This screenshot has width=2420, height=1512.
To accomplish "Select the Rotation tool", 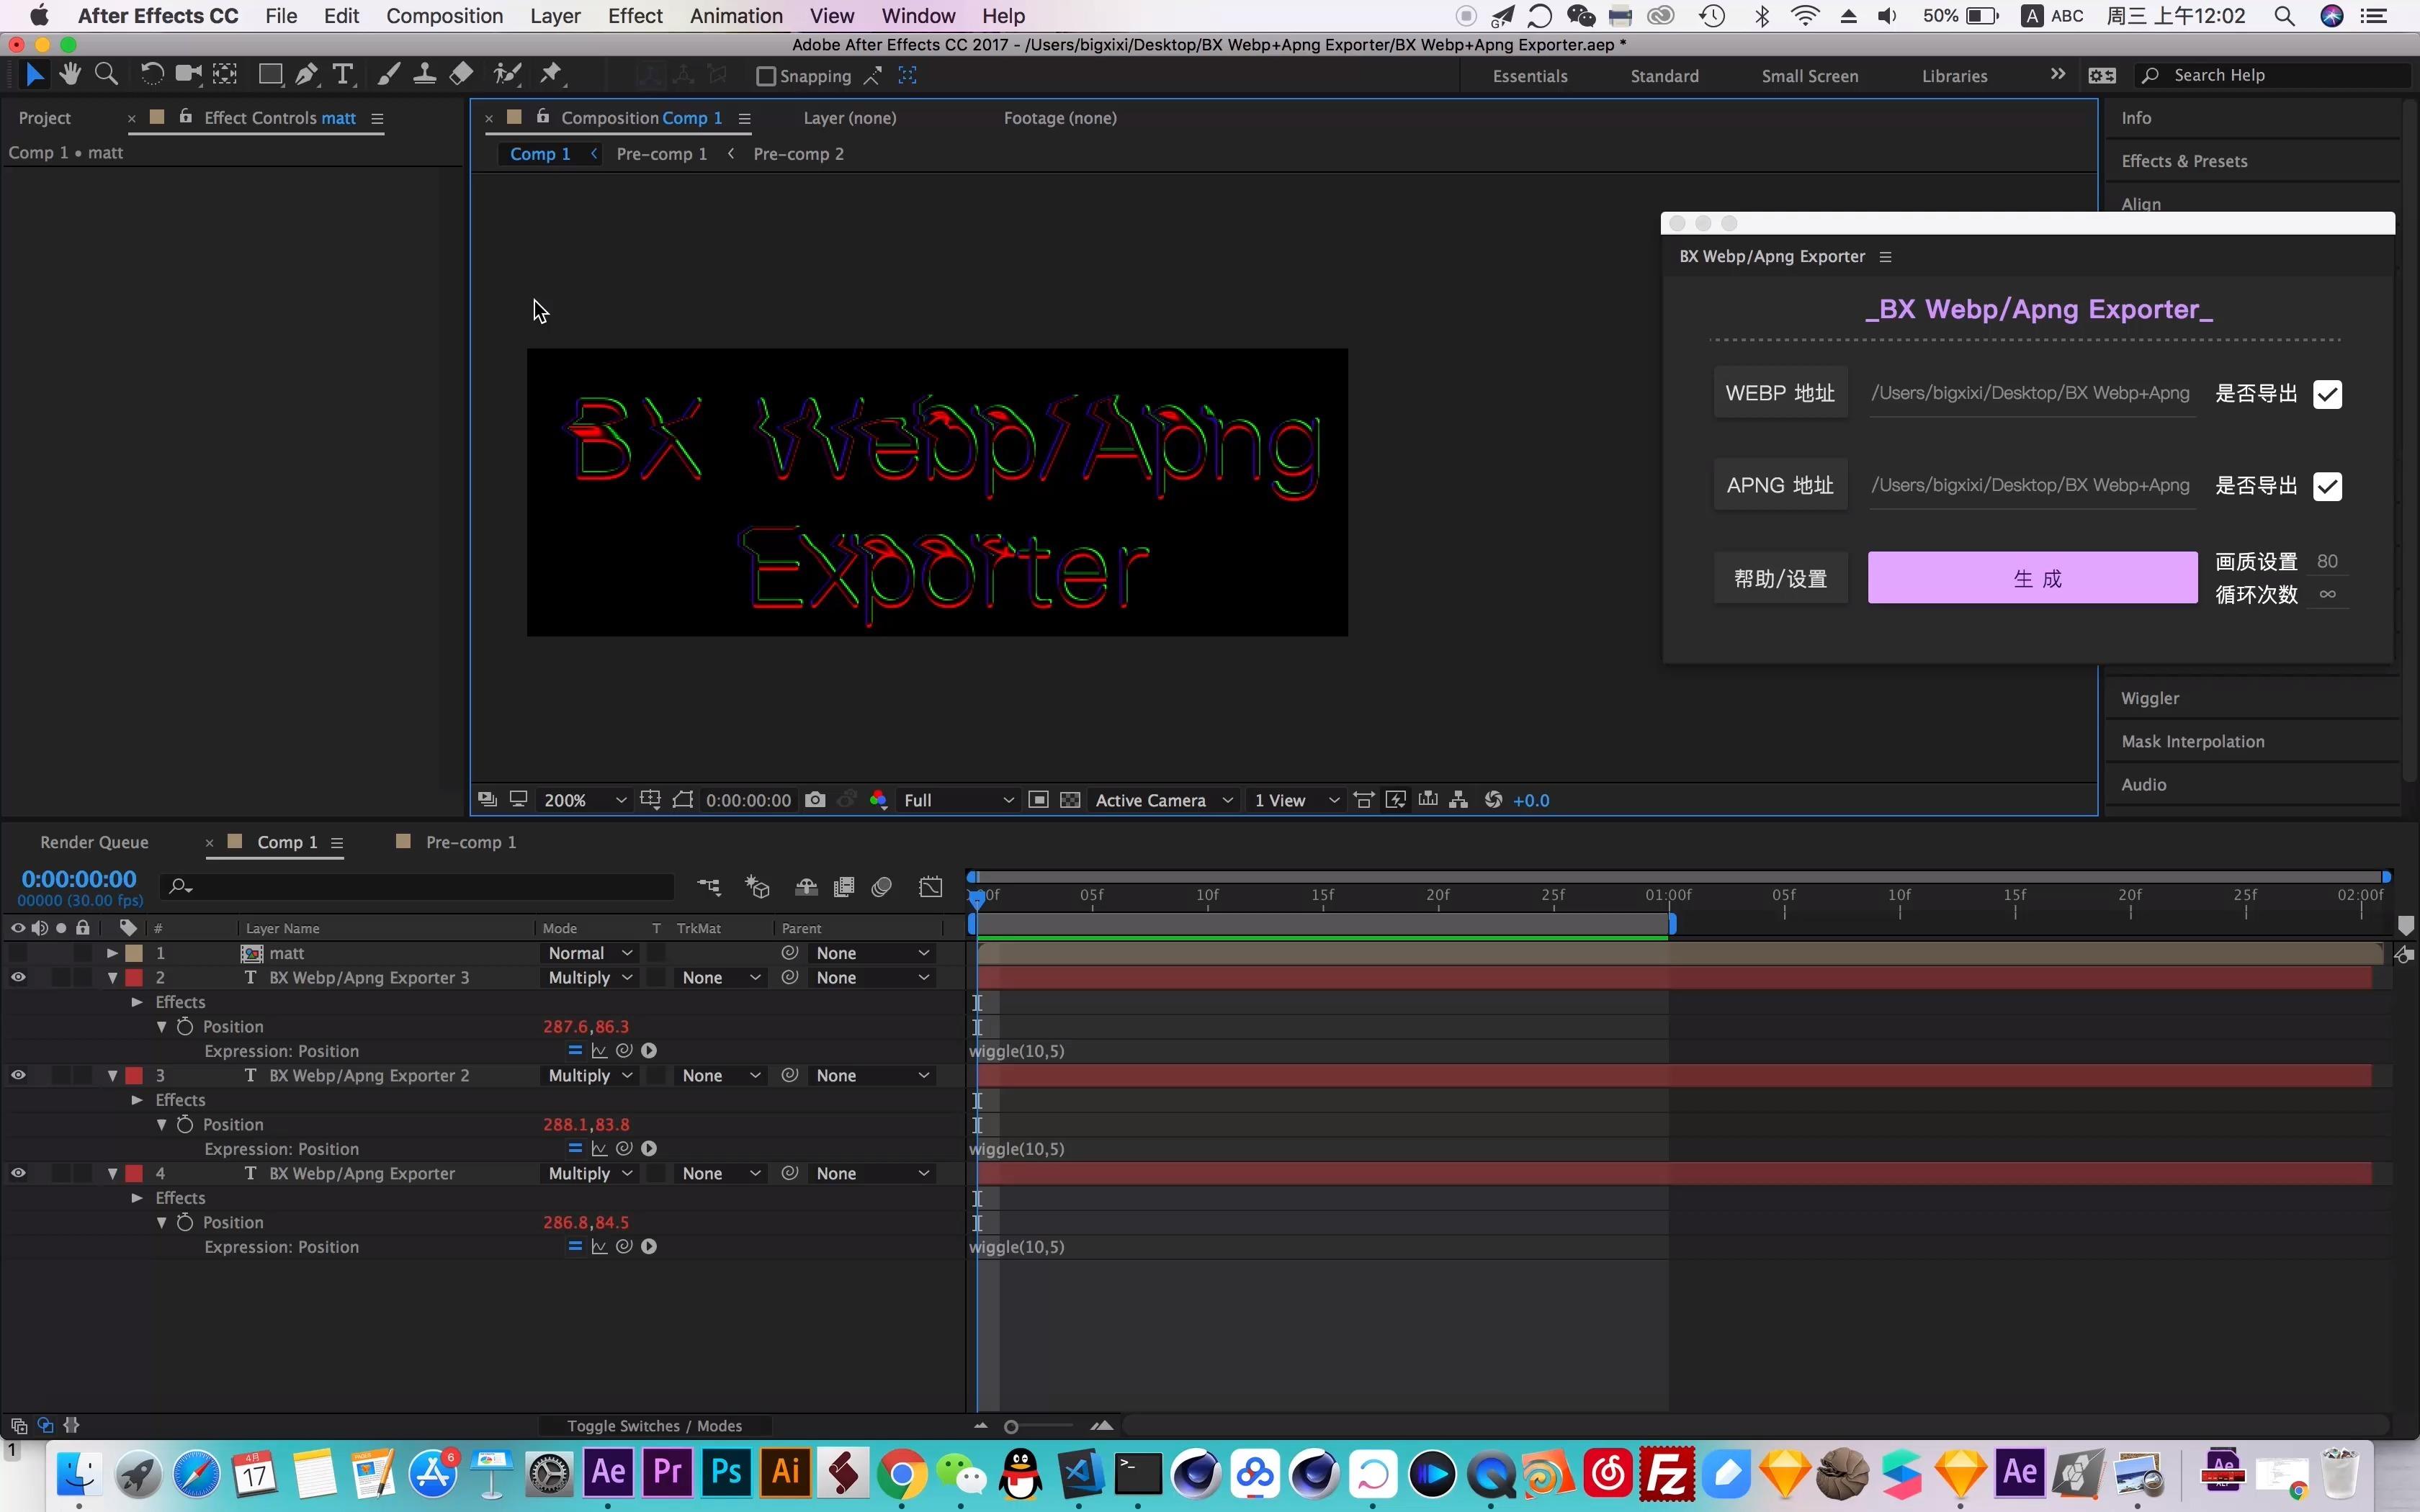I will 151,75.
